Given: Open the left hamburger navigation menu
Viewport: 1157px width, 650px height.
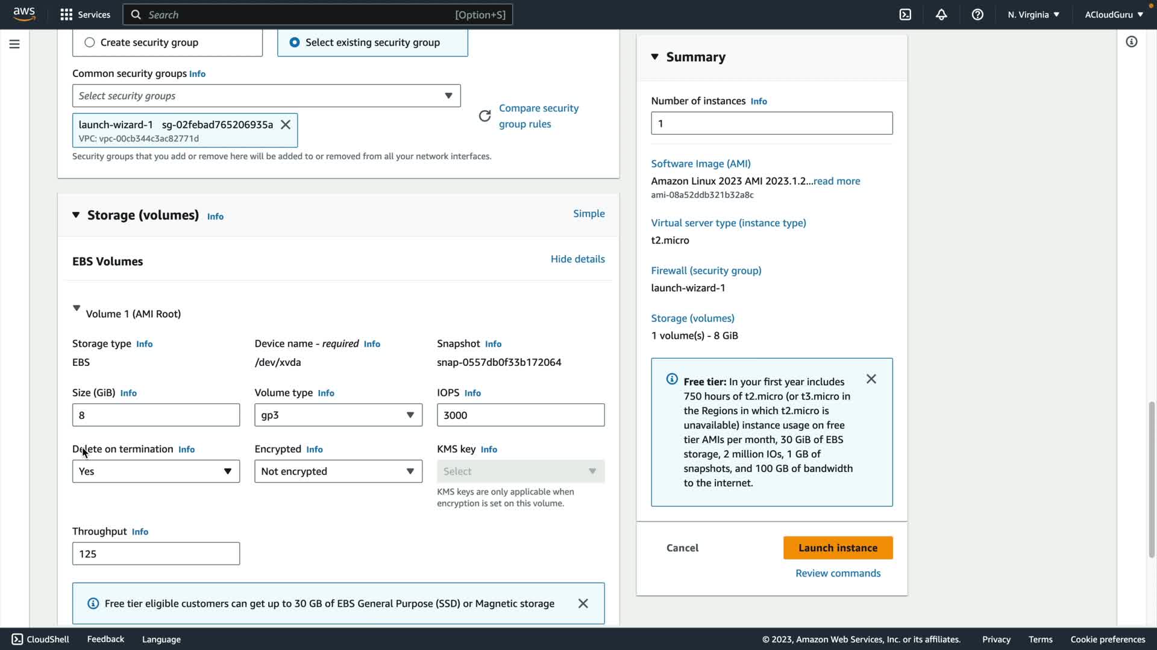Looking at the screenshot, I should click(14, 44).
